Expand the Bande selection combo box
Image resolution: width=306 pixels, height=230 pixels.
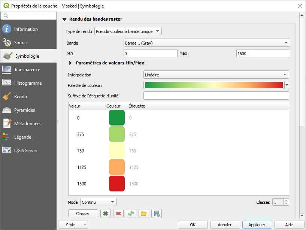[x=207, y=43]
